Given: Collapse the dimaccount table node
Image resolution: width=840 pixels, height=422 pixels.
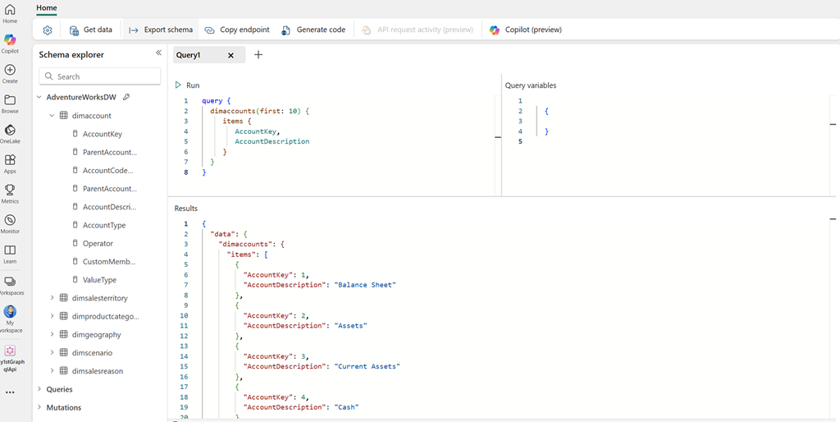Looking at the screenshot, I should [x=52, y=115].
